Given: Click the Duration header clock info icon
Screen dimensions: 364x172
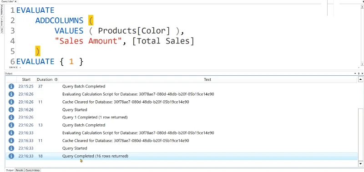Looking at the screenshot, I should click(x=56, y=79).
